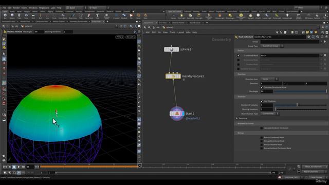Add an Area Light from the shelf
The image size is (329, 185).
pyautogui.click(x=199, y=16)
